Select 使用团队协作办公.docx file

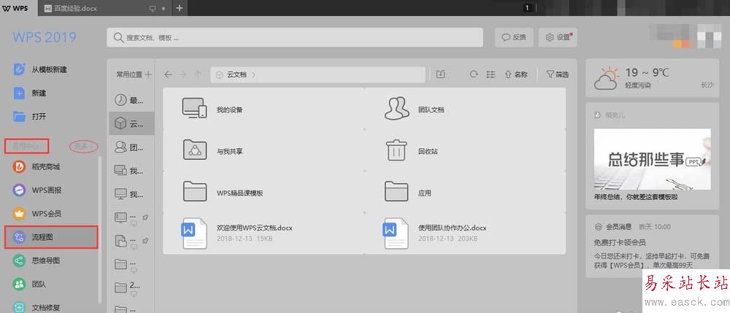(x=465, y=233)
